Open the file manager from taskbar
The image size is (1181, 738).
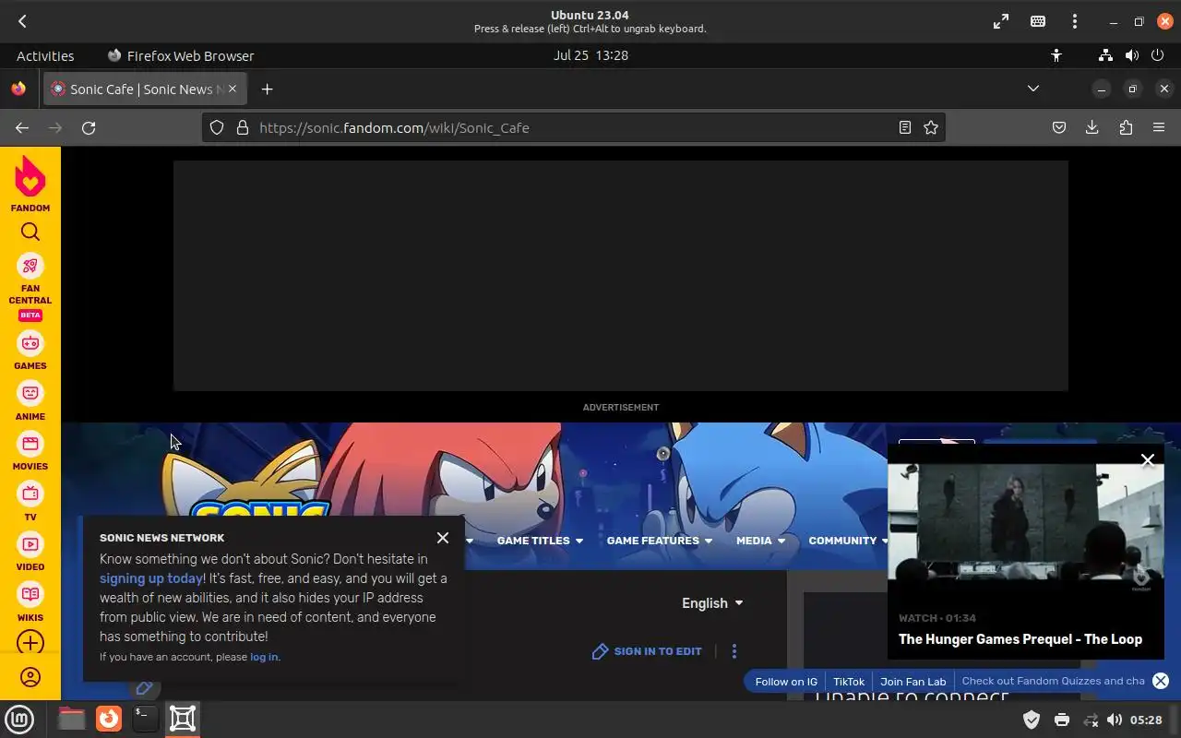(x=71, y=719)
